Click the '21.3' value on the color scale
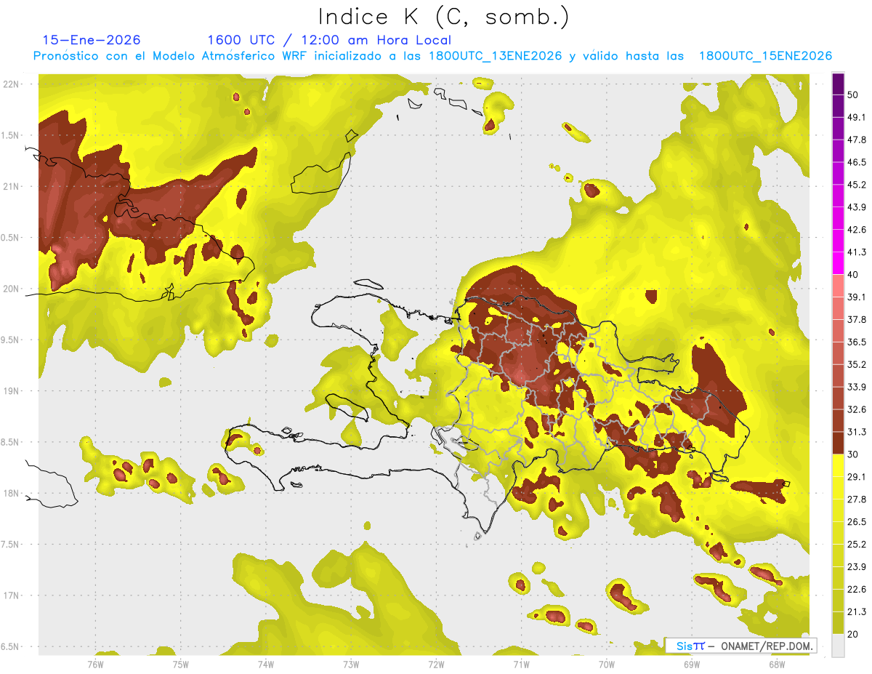Viewport: 872px width, 674px height. coord(856,612)
